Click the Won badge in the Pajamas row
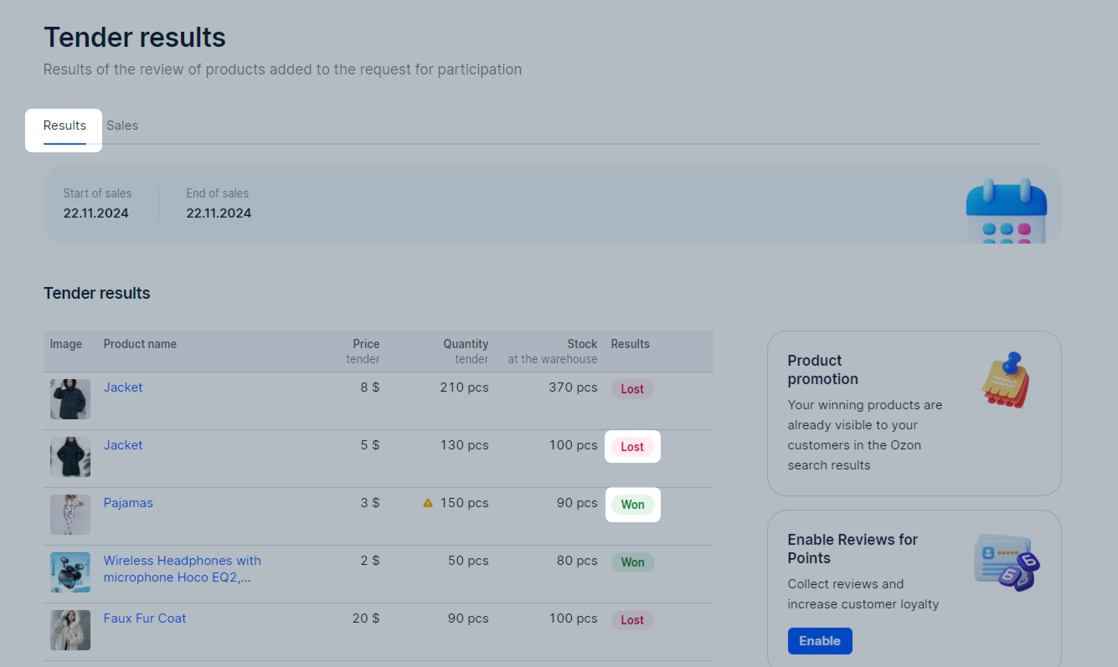 (x=633, y=504)
